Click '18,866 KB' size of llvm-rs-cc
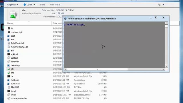Viewport: 183px width, 103px height. [x=102, y=84]
